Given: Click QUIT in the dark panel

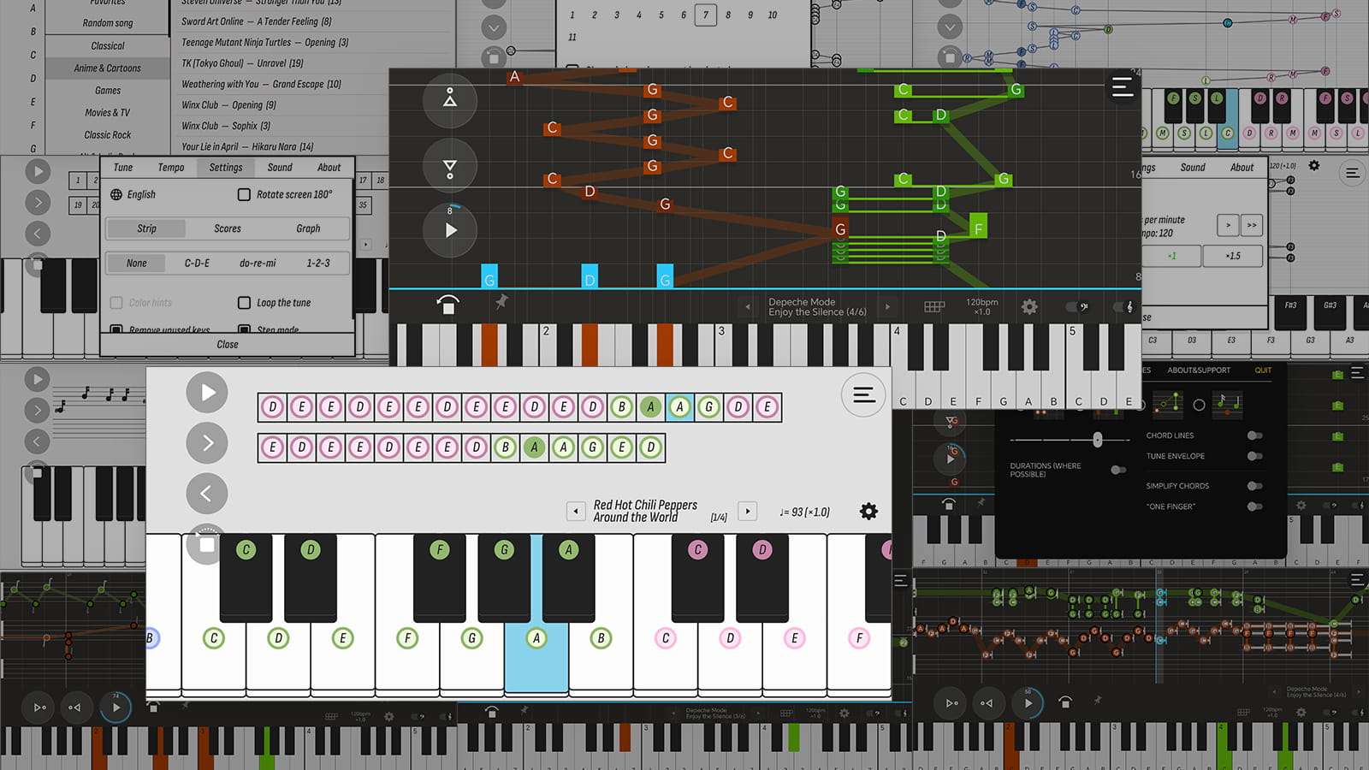Looking at the screenshot, I should pyautogui.click(x=1263, y=370).
